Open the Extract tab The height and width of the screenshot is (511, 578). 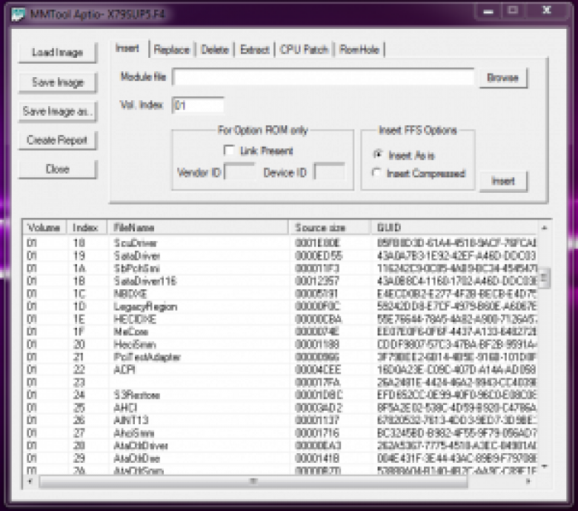(x=254, y=50)
